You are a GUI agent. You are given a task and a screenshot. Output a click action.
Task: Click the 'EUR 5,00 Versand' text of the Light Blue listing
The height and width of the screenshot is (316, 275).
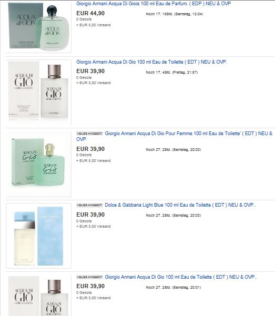[x=94, y=226]
